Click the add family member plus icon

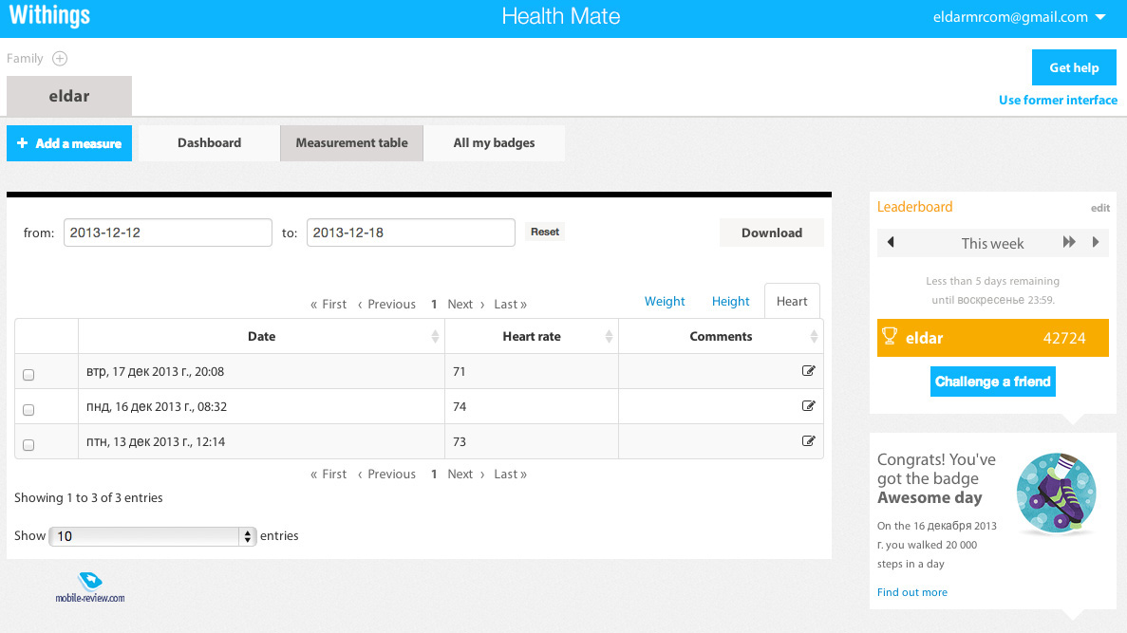[60, 58]
